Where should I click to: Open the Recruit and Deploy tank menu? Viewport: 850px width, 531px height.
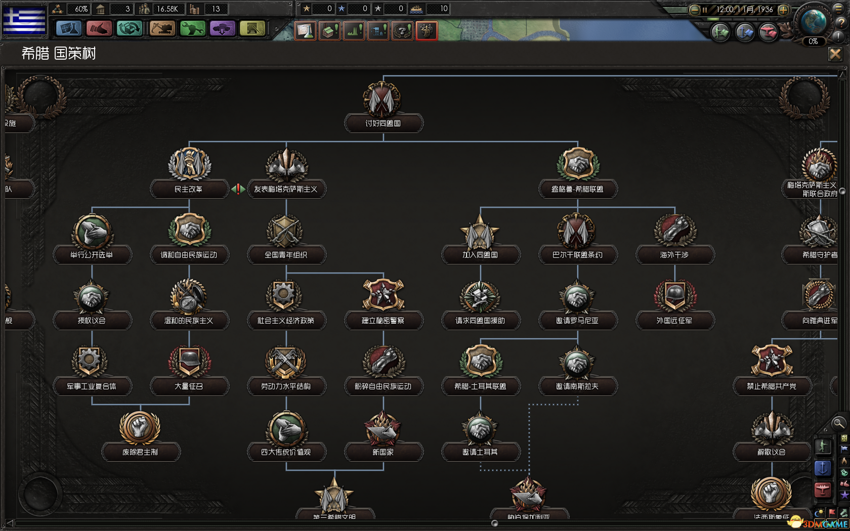pyautogui.click(x=222, y=28)
